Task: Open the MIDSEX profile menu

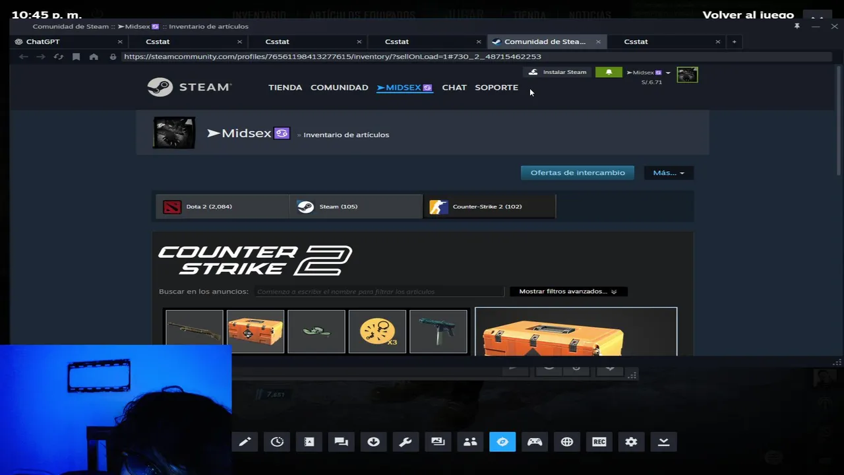Action: click(x=404, y=87)
